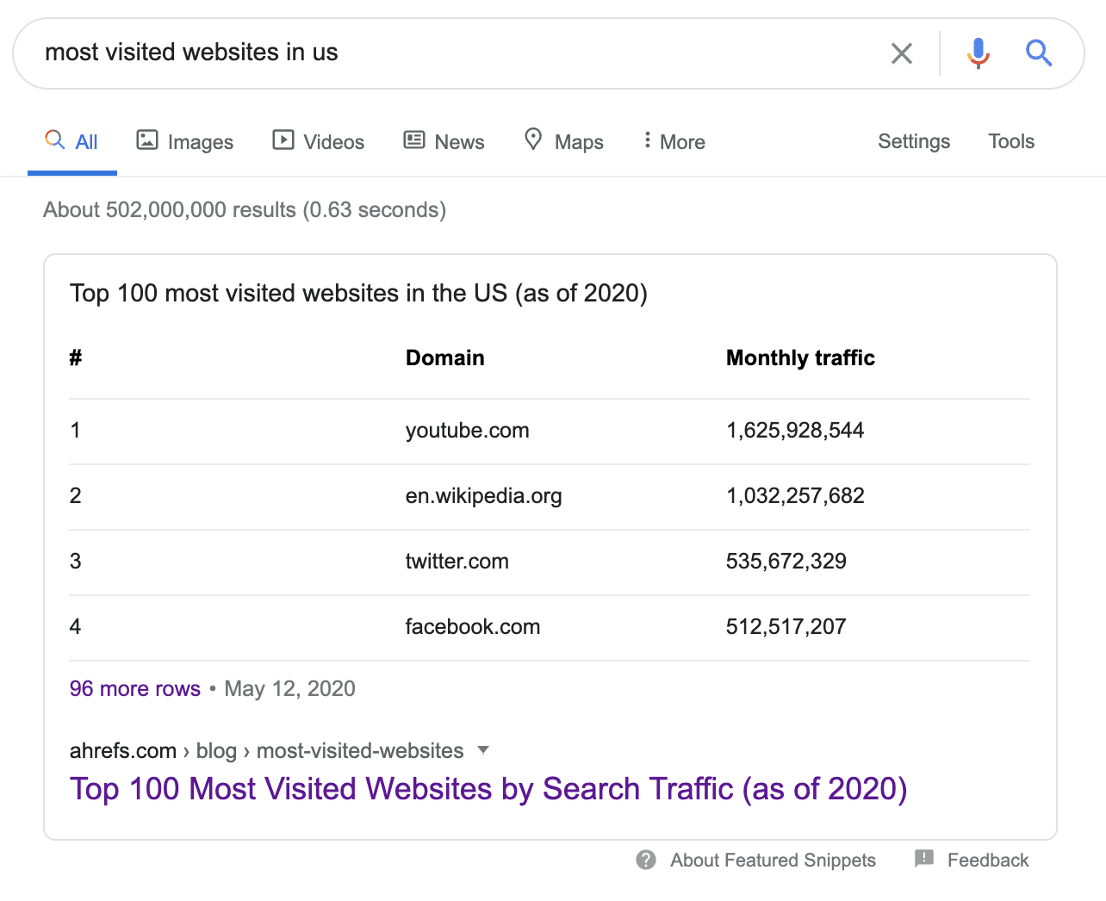1106x901 pixels.
Task: Go to the News tab
Action: pos(444,141)
